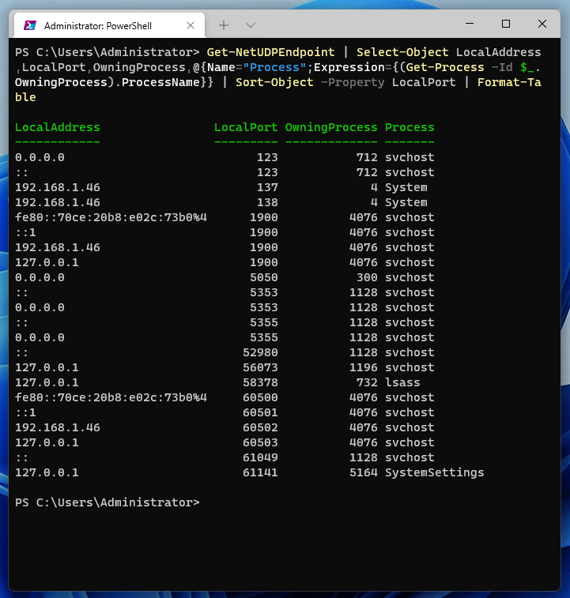Click the lsass process name

click(x=402, y=382)
